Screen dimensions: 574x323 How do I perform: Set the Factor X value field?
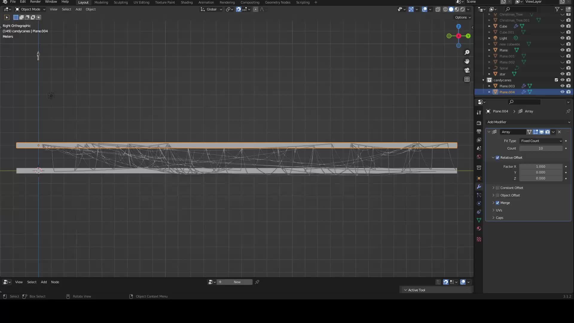click(x=541, y=167)
